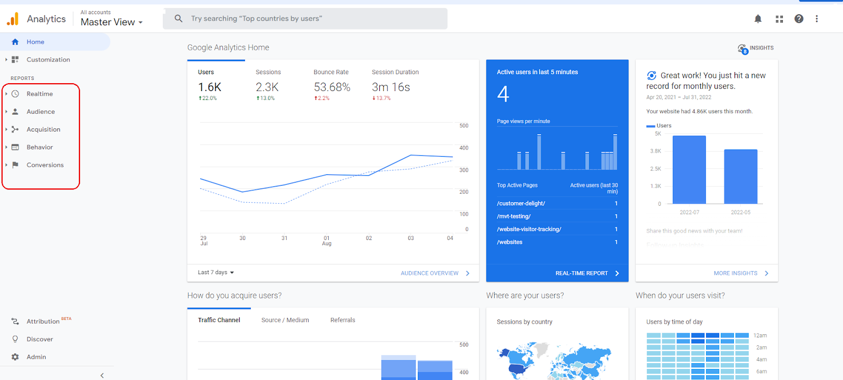Expand the Acquisition reports arrow
The height and width of the screenshot is (380, 843).
point(6,129)
